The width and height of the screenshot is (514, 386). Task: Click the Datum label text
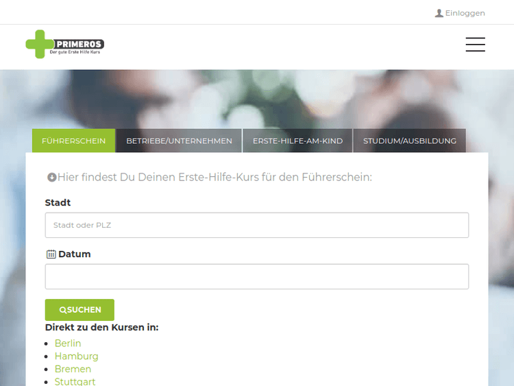point(74,254)
